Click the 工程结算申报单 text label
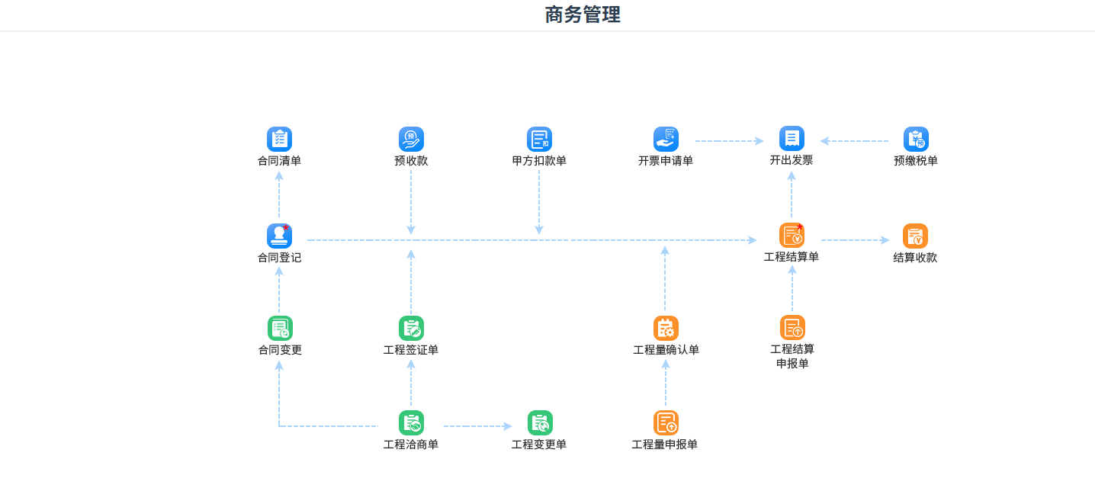1095x501 pixels. (x=792, y=356)
